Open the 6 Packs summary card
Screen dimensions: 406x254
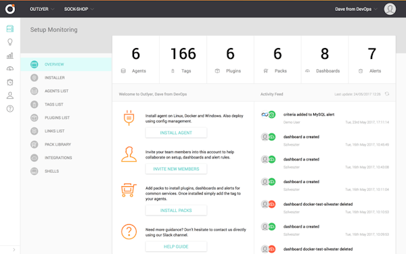click(x=277, y=60)
